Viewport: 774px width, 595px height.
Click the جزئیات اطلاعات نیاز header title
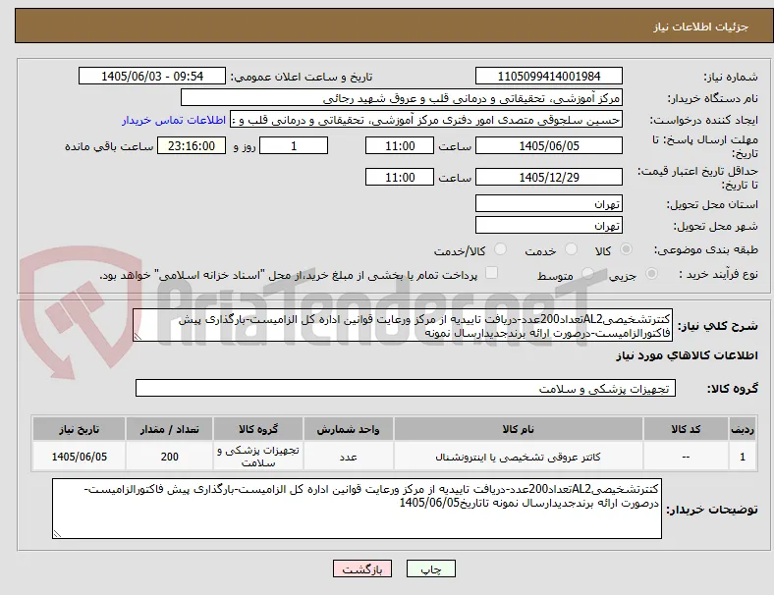701,27
